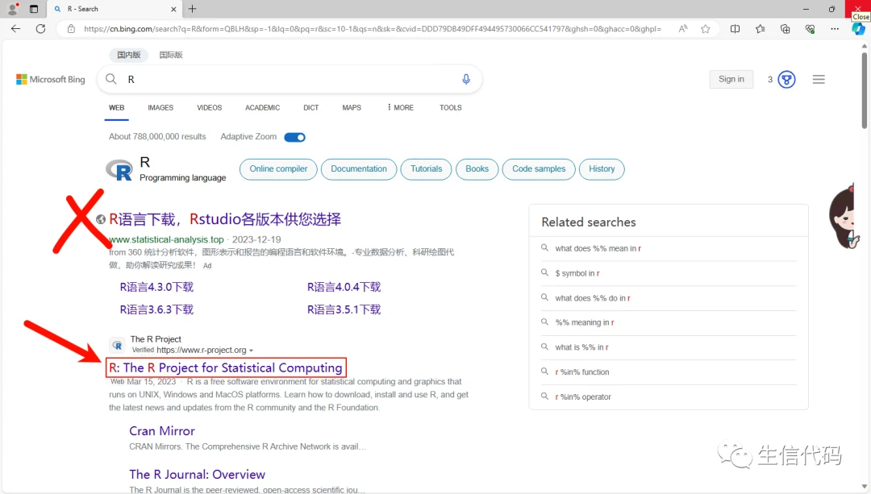Open the Bing hamburger menu
871x494 pixels.
coord(819,79)
